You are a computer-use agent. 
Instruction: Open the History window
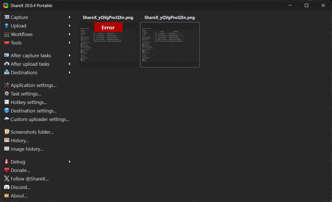[38, 140]
